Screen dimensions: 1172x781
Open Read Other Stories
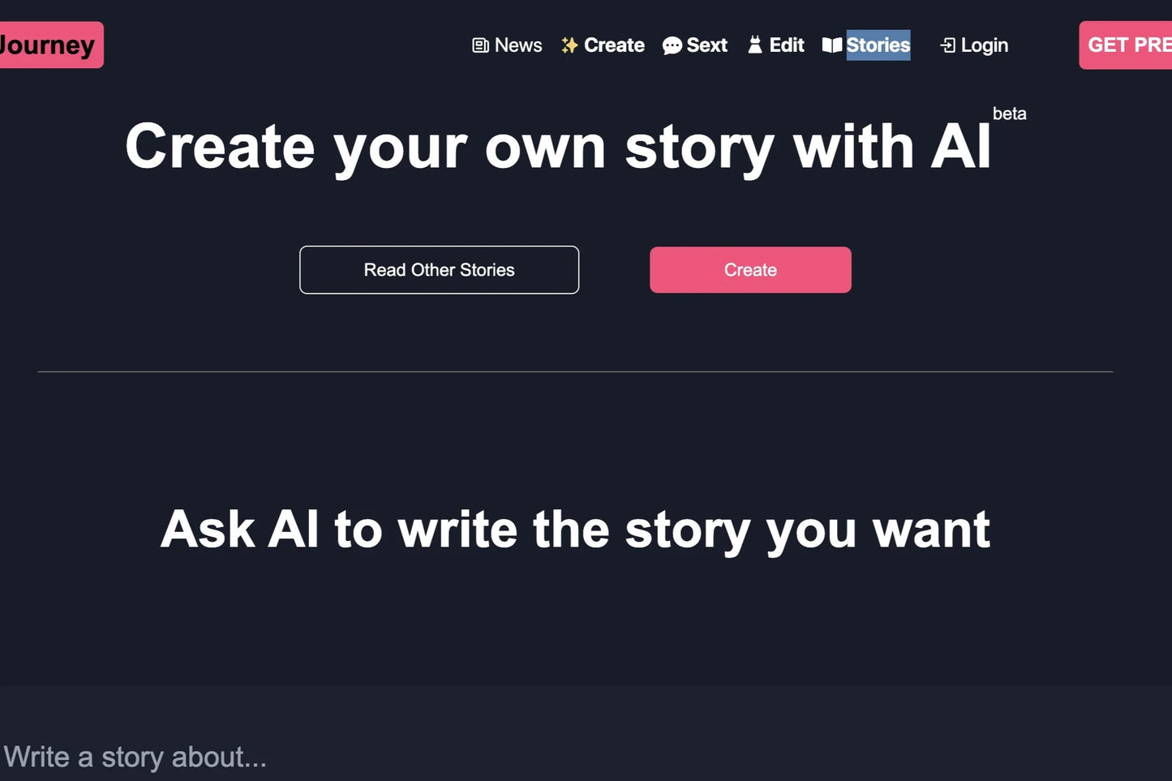pos(439,270)
